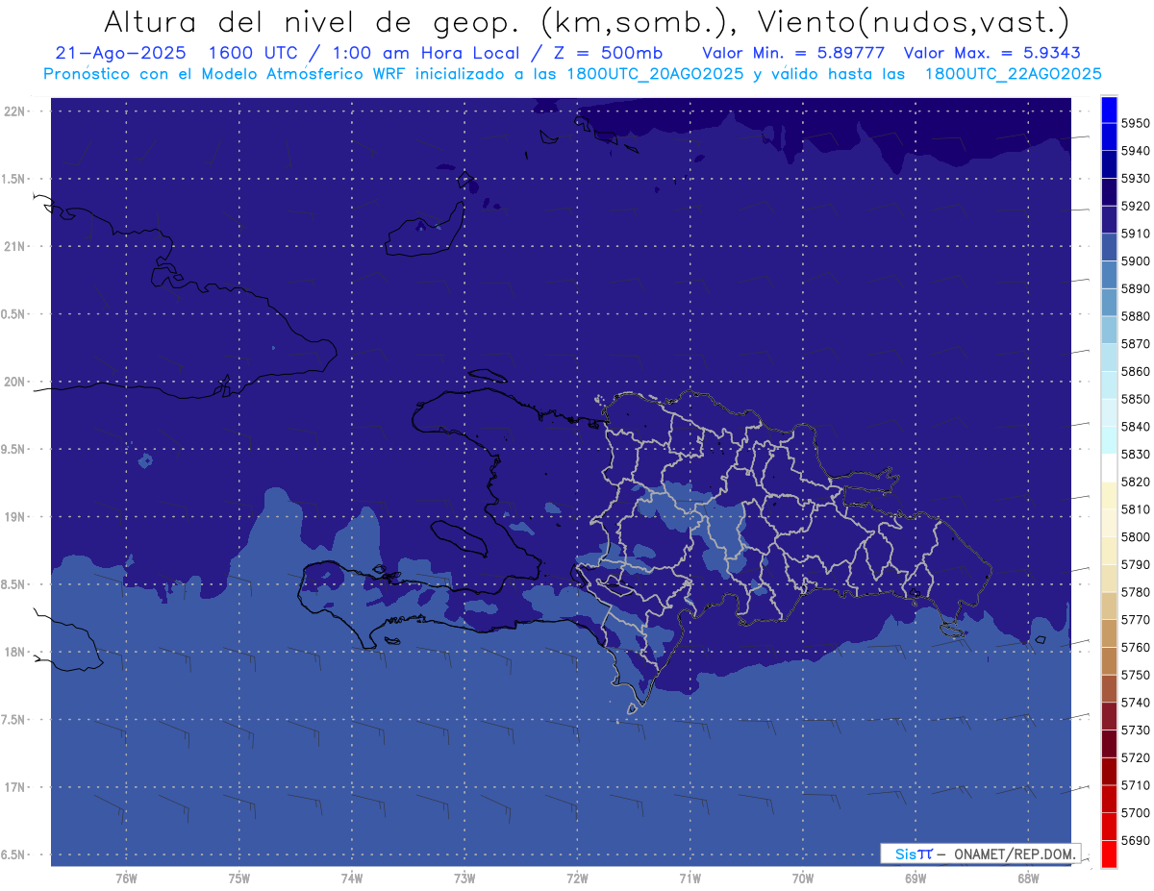Select 'Pronóstico con el Modelo Atmosférico WRF' text
The height and width of the screenshot is (891, 1154).
(x=226, y=74)
